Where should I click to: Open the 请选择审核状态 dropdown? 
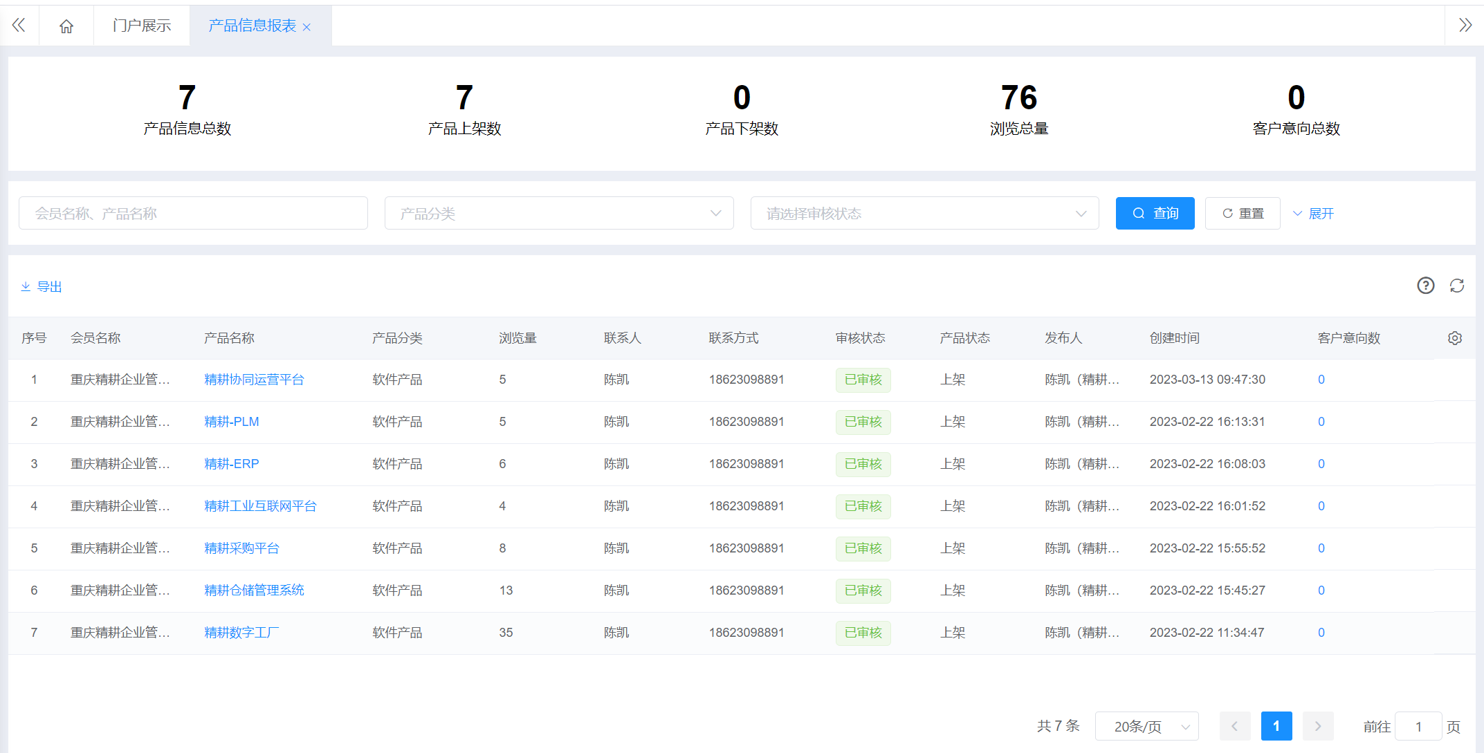click(924, 213)
